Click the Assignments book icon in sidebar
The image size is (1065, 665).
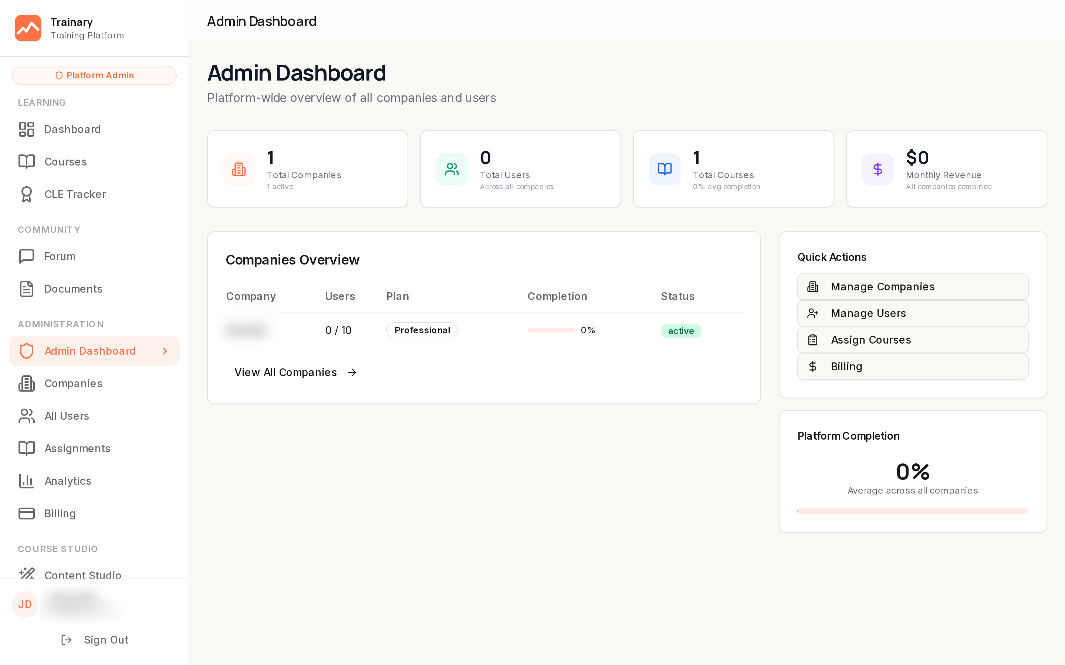pos(26,449)
